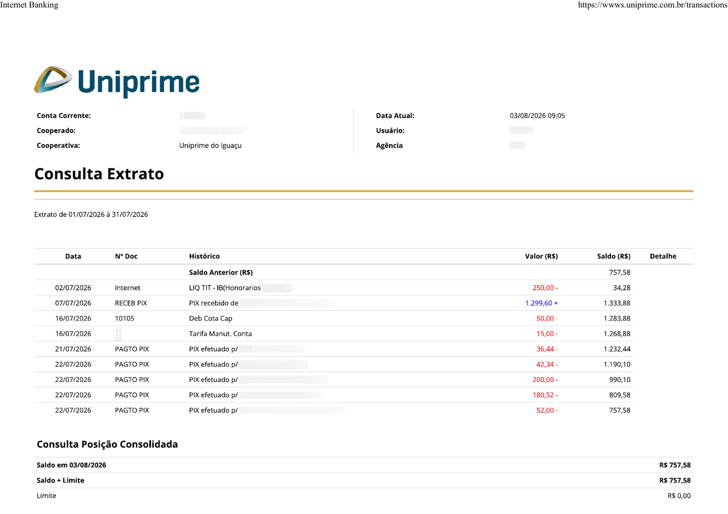Click the balance 1.268,88
Image resolution: width=728 pixels, height=514 pixels.
pos(617,333)
